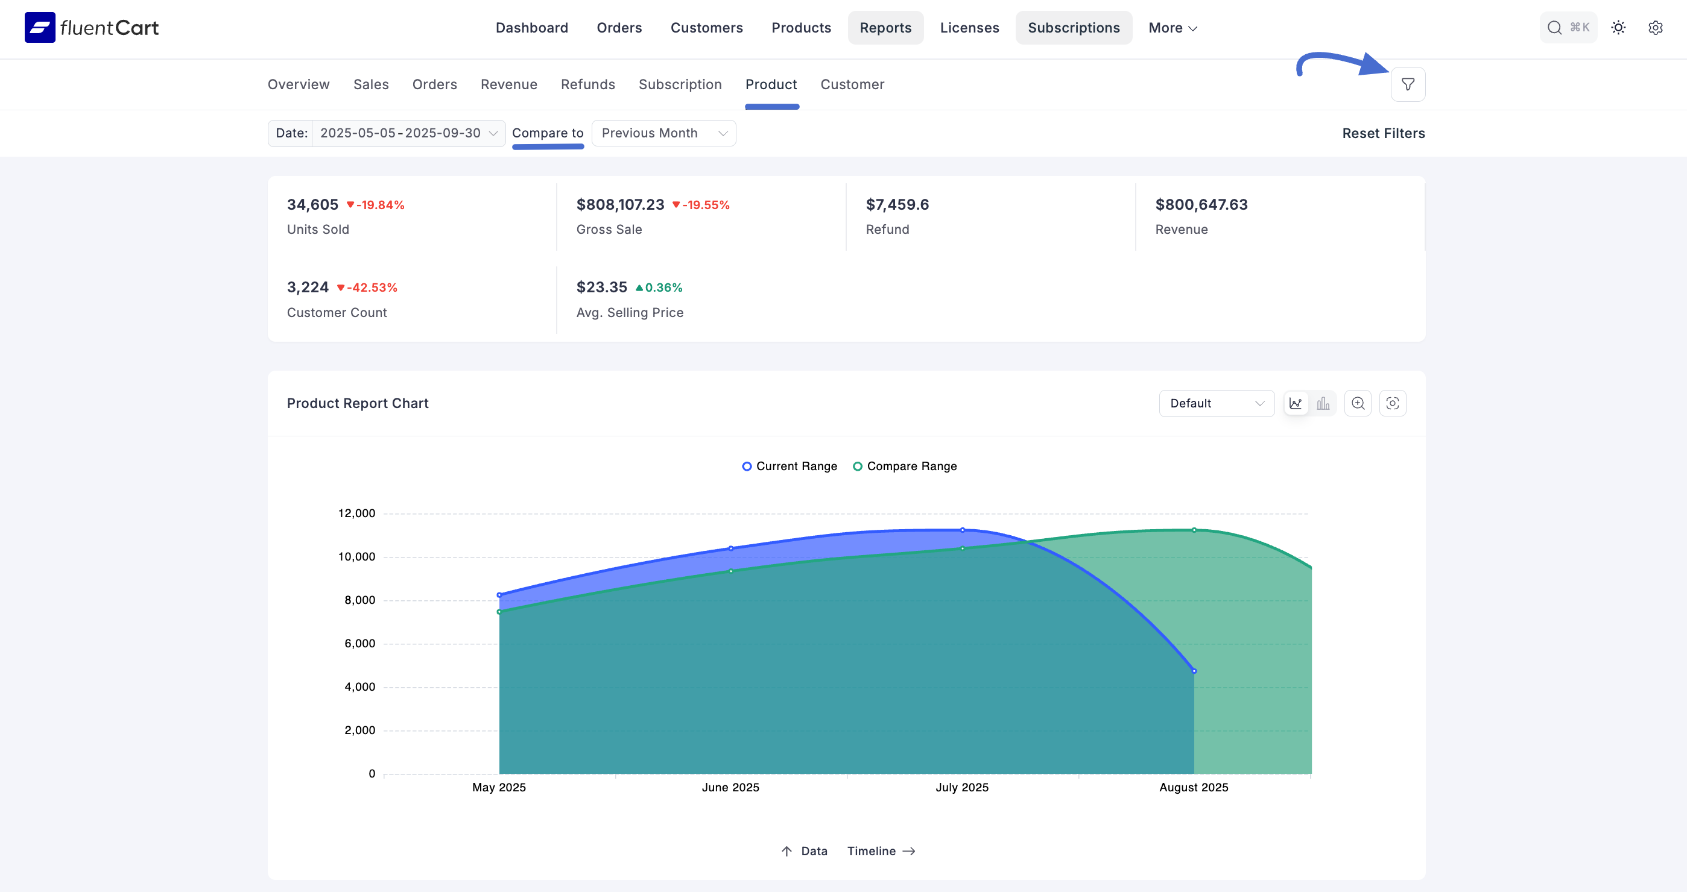This screenshot has width=1687, height=892.
Task: Switch to the Revenue report tab
Action: 509,84
